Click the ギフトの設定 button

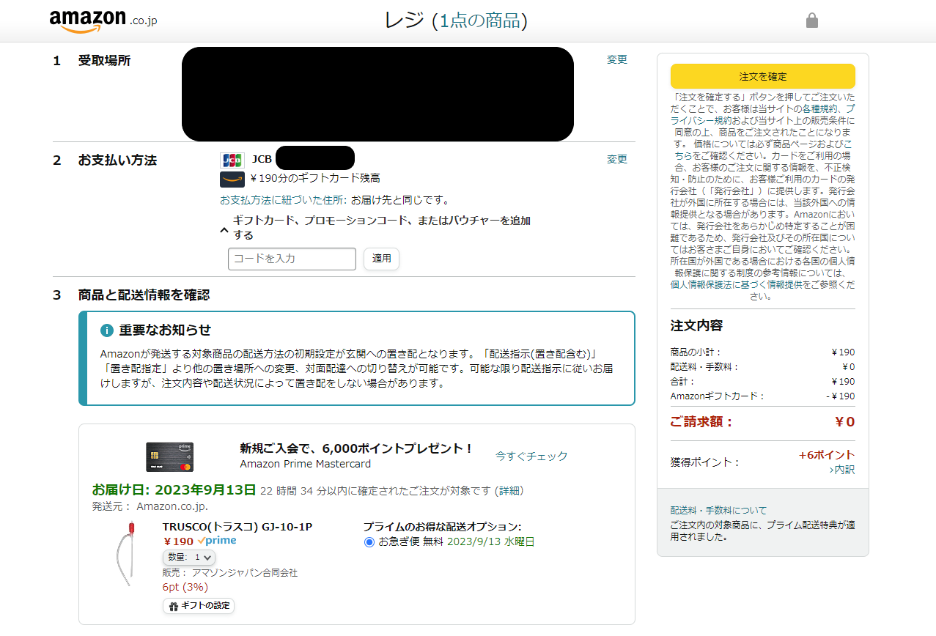pyautogui.click(x=199, y=606)
